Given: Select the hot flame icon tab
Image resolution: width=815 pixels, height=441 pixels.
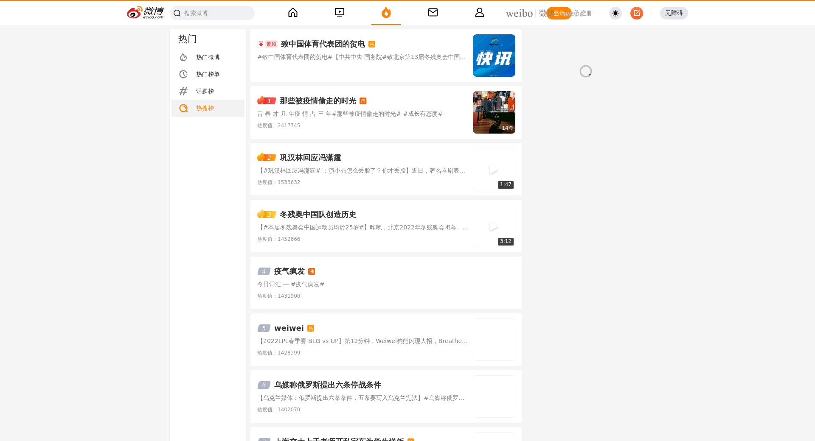Looking at the screenshot, I should 386,13.
